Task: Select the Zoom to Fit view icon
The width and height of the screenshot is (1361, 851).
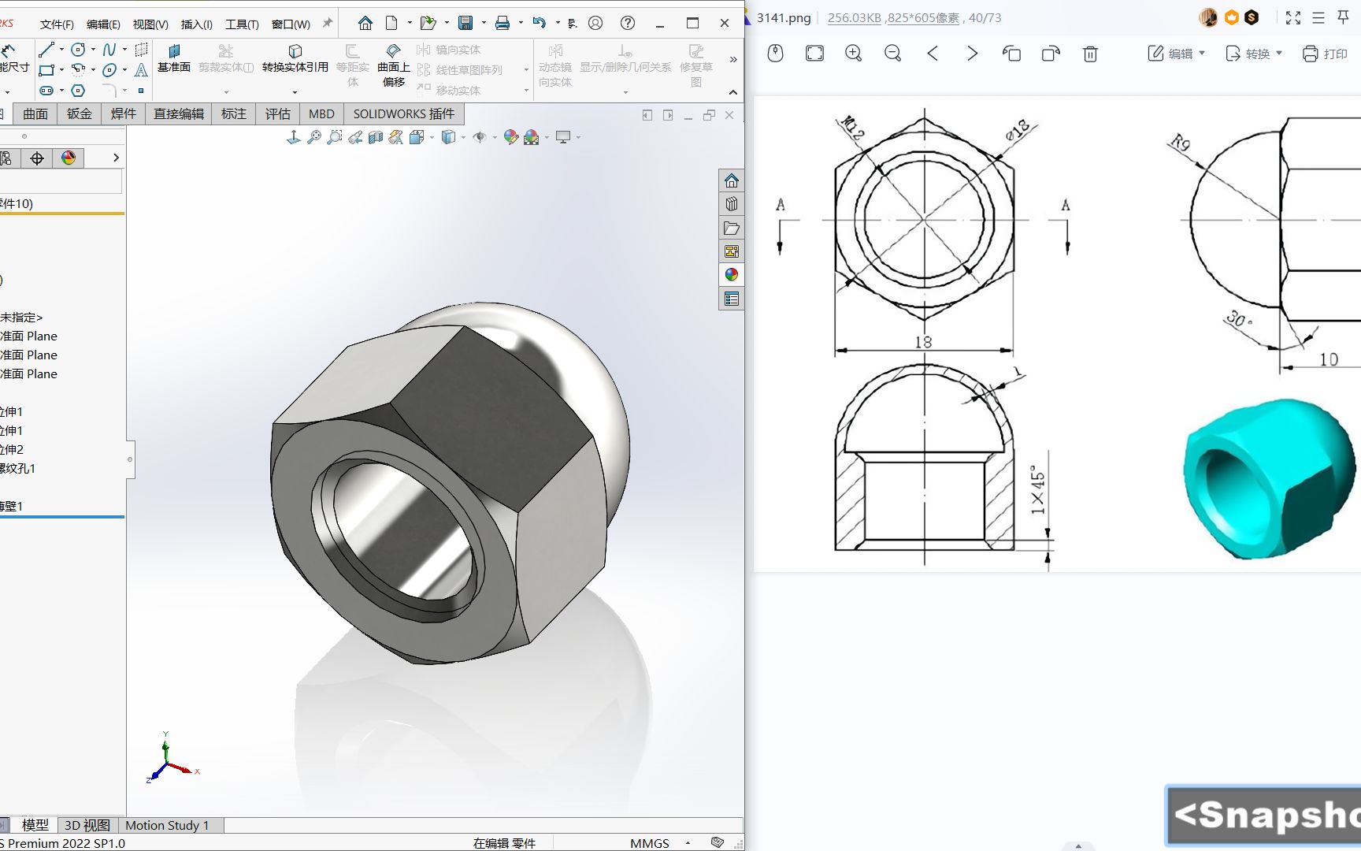Action: coord(314,137)
